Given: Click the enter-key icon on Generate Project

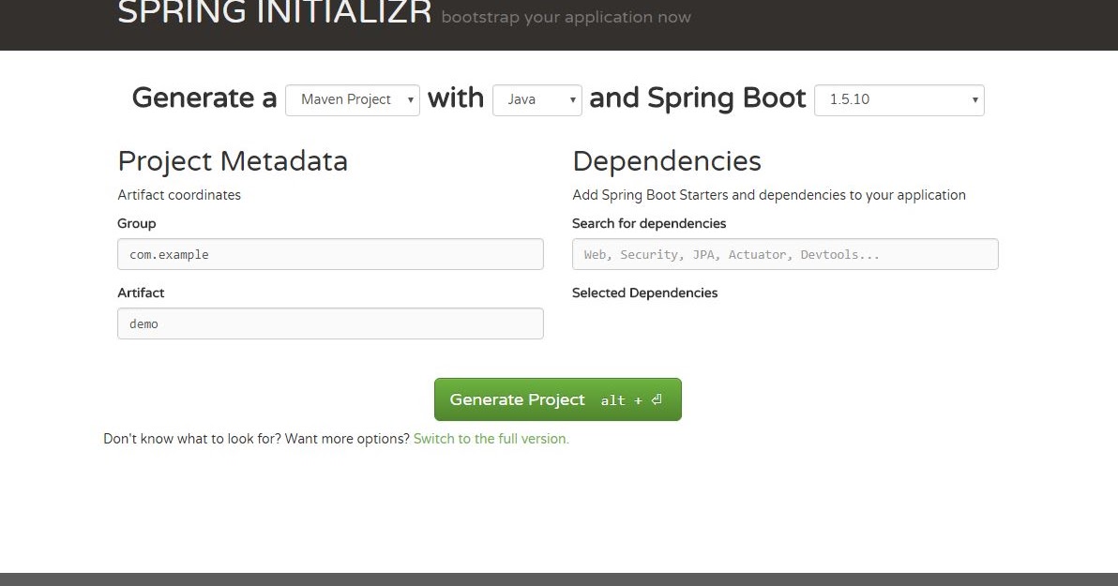Looking at the screenshot, I should click(657, 400).
